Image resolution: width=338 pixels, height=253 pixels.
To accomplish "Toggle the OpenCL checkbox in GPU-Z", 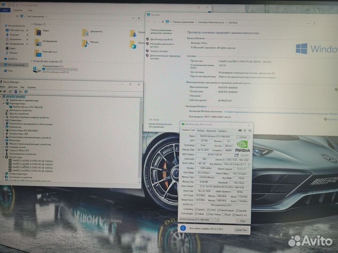I will (196, 209).
